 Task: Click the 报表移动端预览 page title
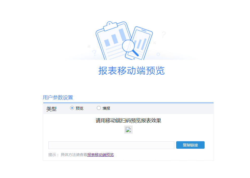(131, 71)
